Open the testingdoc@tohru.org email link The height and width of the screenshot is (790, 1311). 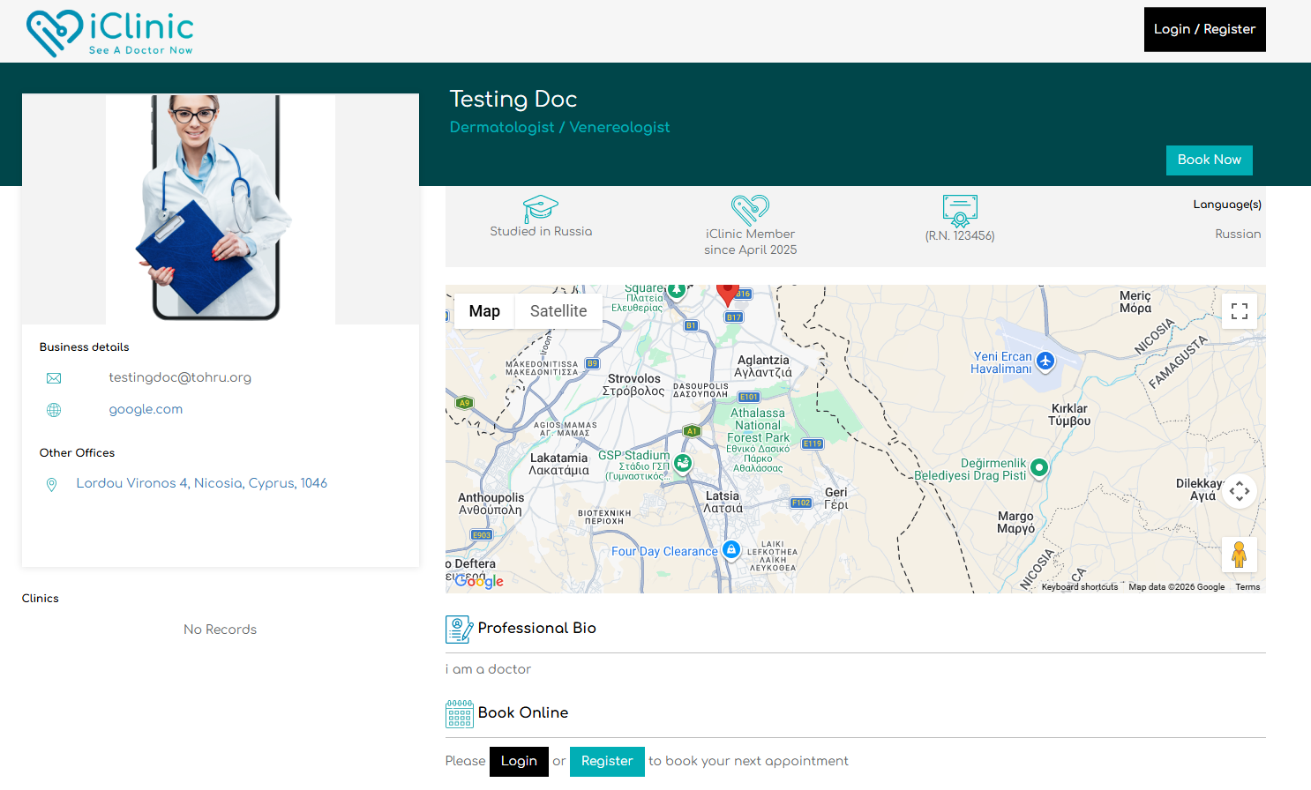click(180, 377)
